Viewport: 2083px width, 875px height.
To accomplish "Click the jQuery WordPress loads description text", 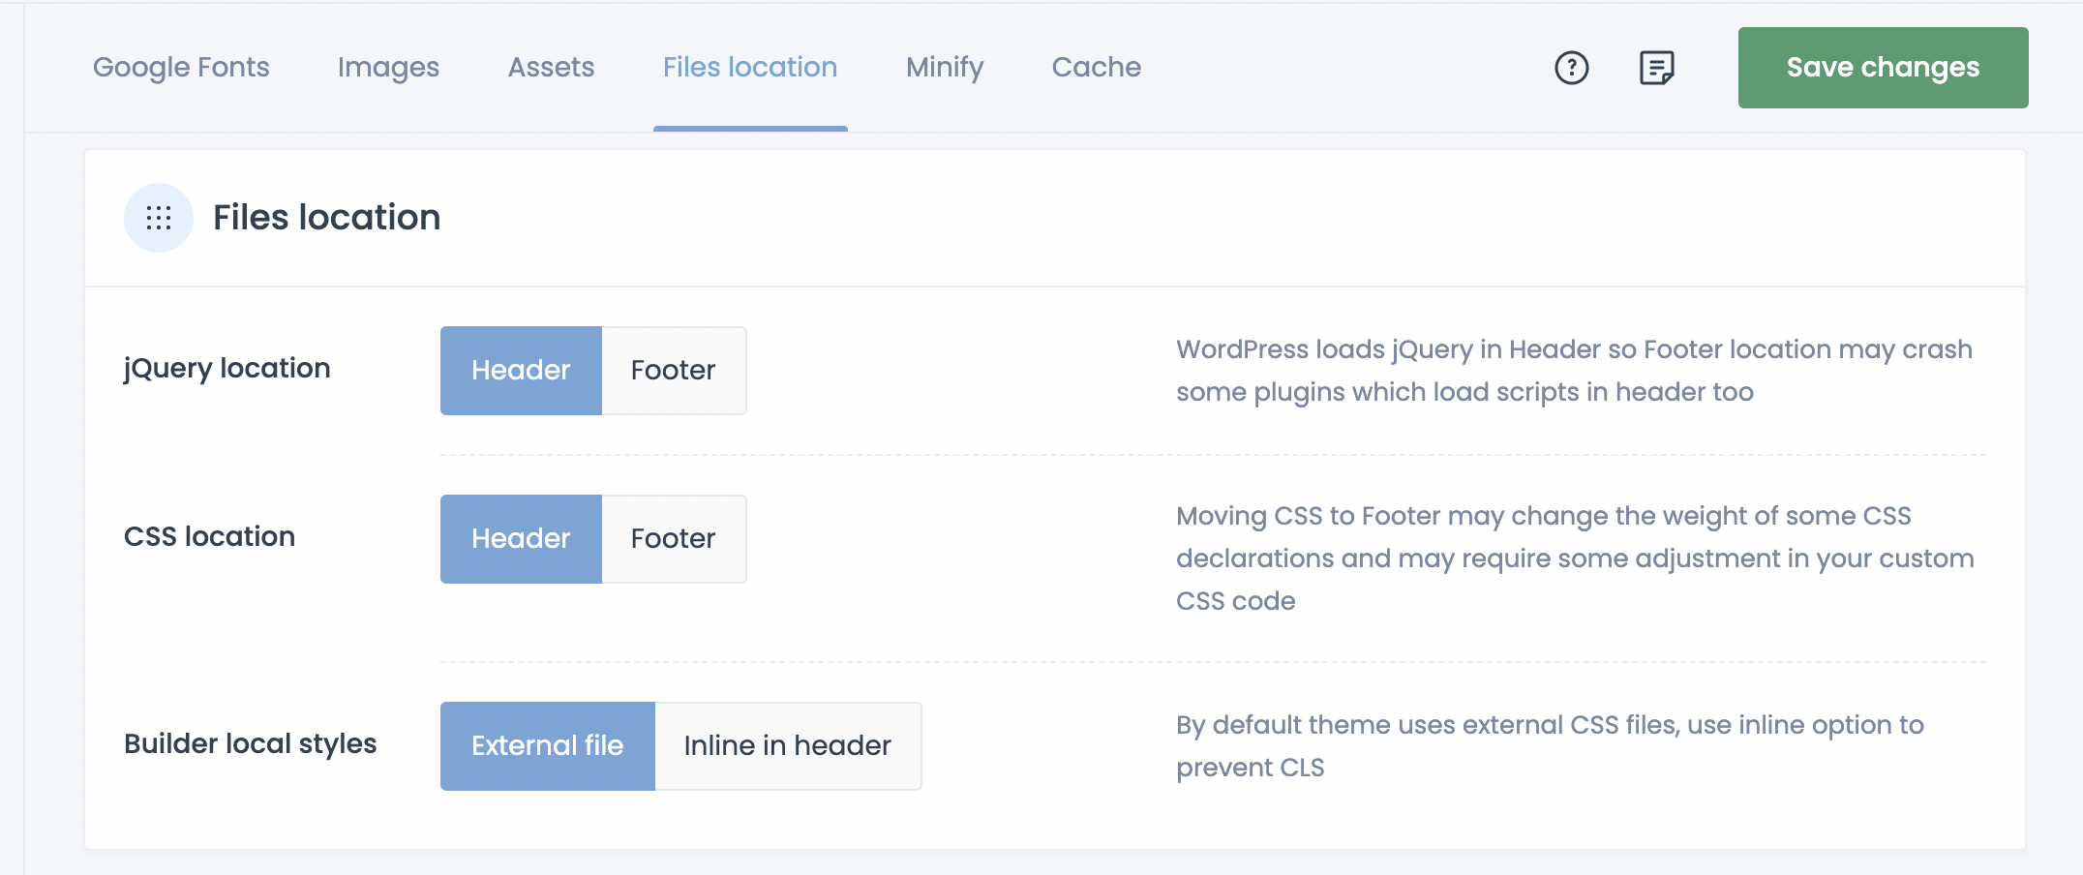I will click(1574, 371).
